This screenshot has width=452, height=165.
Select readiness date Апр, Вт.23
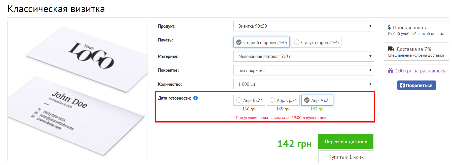click(x=249, y=100)
